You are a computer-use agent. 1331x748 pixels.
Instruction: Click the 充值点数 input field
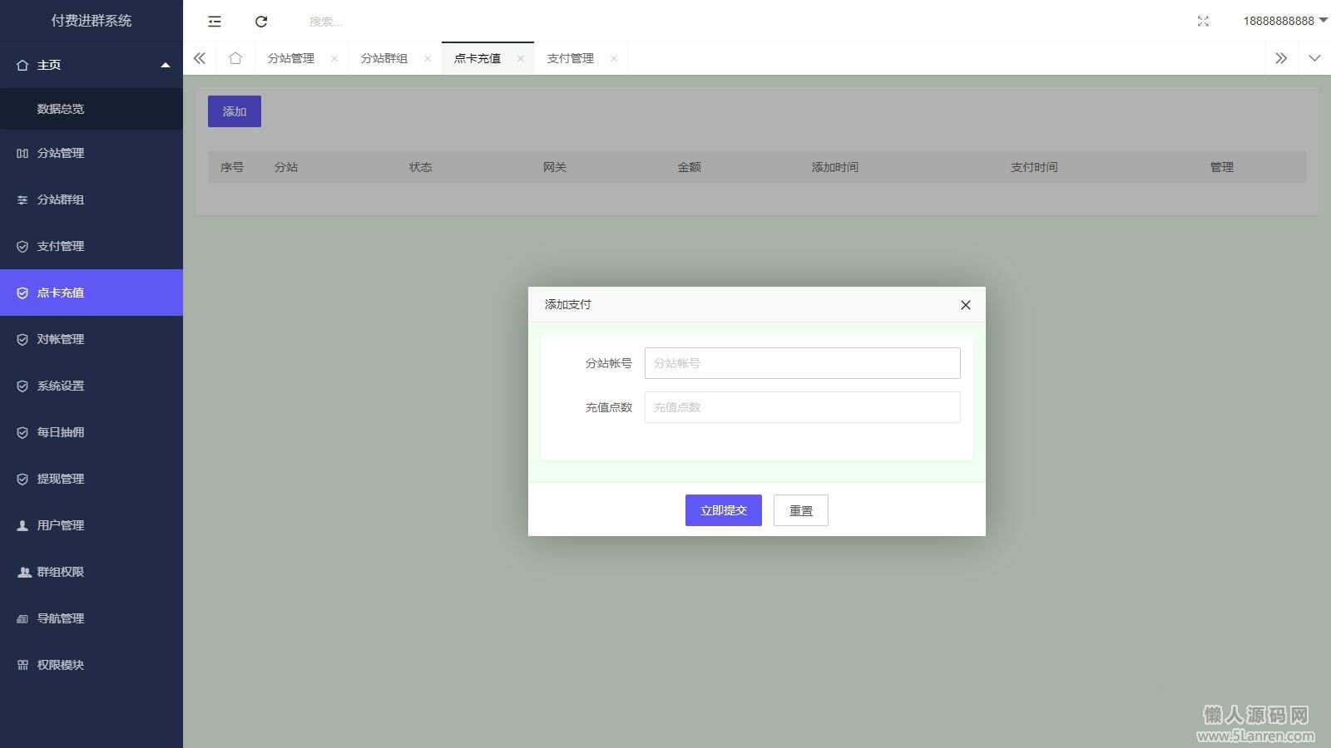[802, 407]
